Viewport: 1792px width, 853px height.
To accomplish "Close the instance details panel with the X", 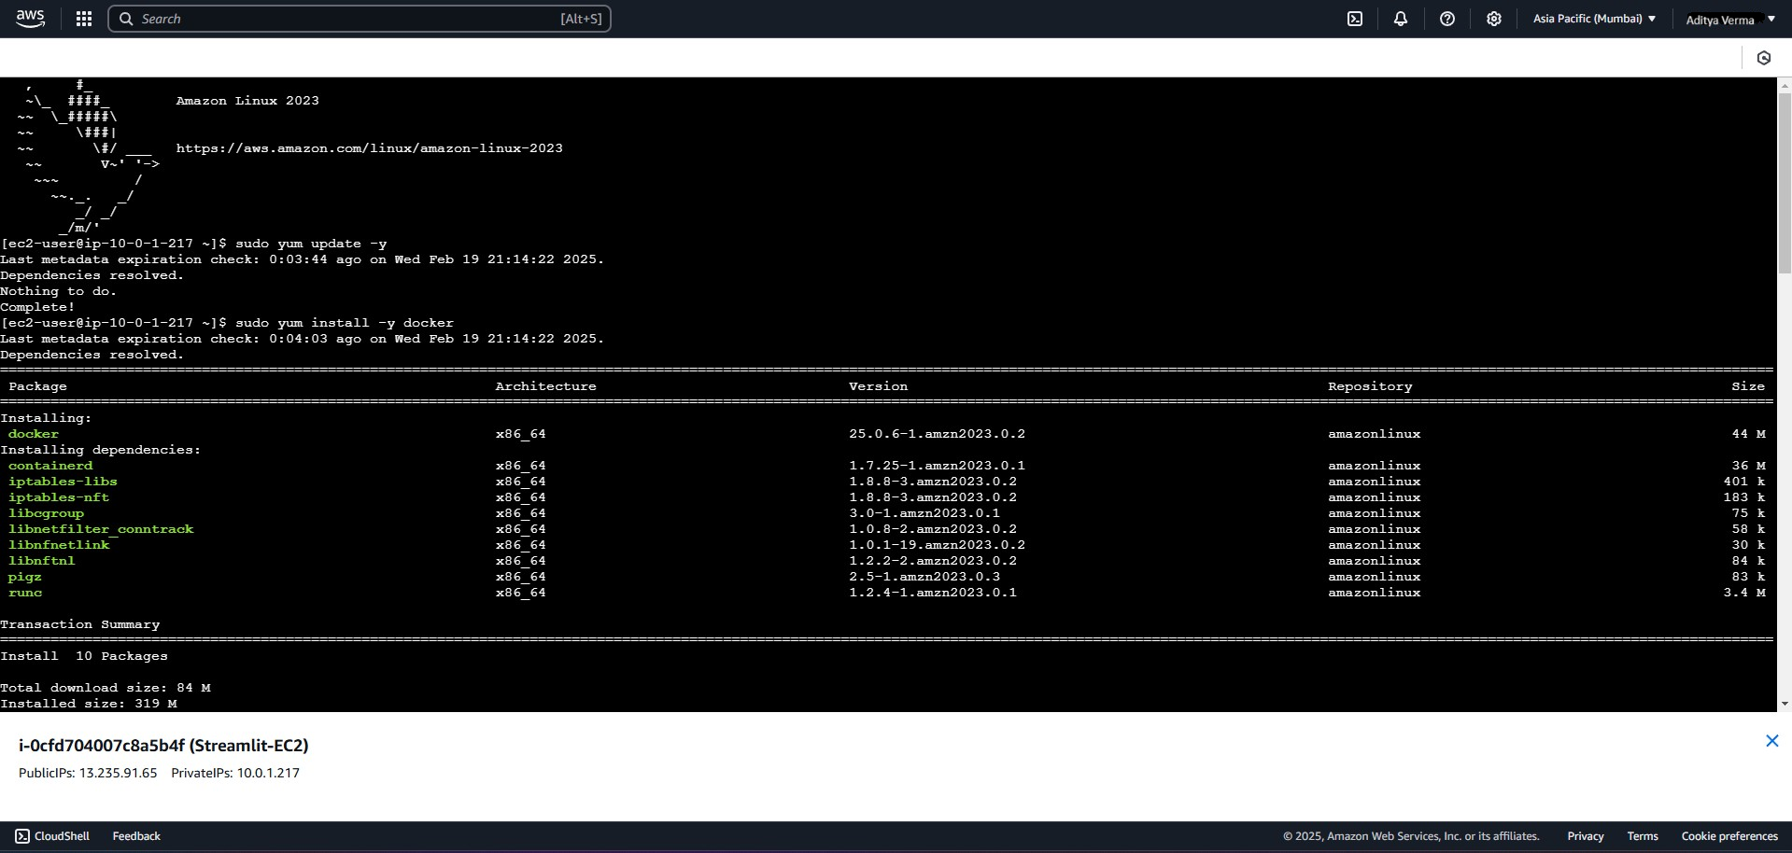I will click(x=1771, y=741).
